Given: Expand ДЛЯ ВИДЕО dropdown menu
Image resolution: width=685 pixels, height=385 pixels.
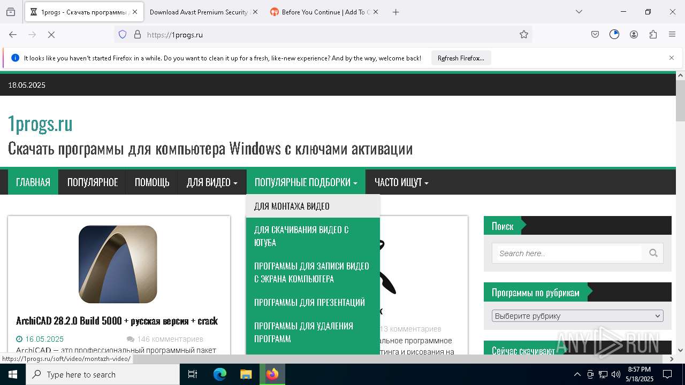Looking at the screenshot, I should tap(212, 182).
